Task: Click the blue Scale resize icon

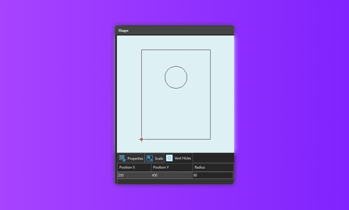Action: 149,158
